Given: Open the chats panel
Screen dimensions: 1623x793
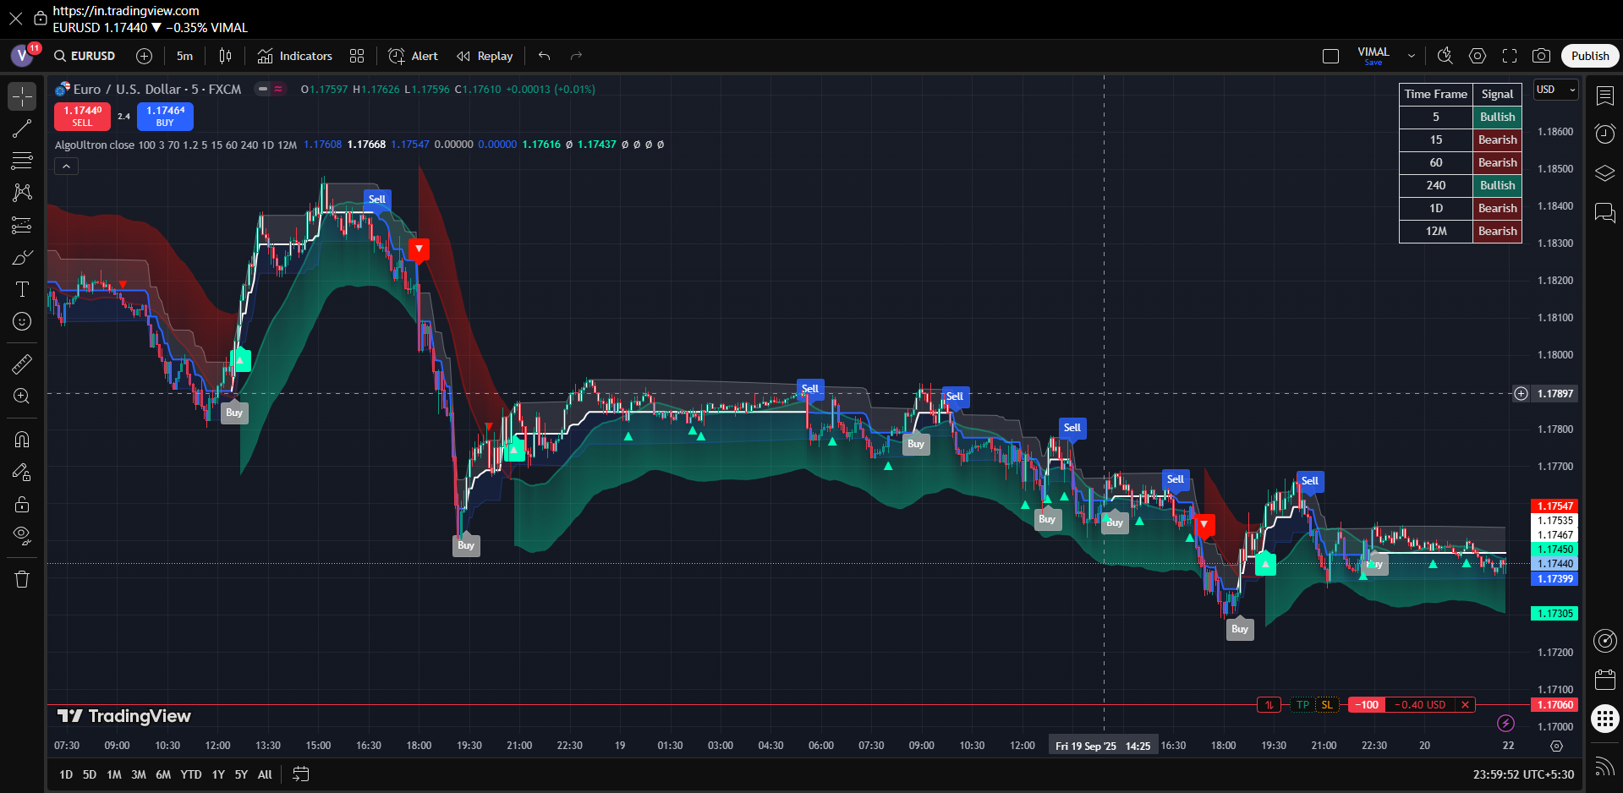Looking at the screenshot, I should coord(1604,212).
